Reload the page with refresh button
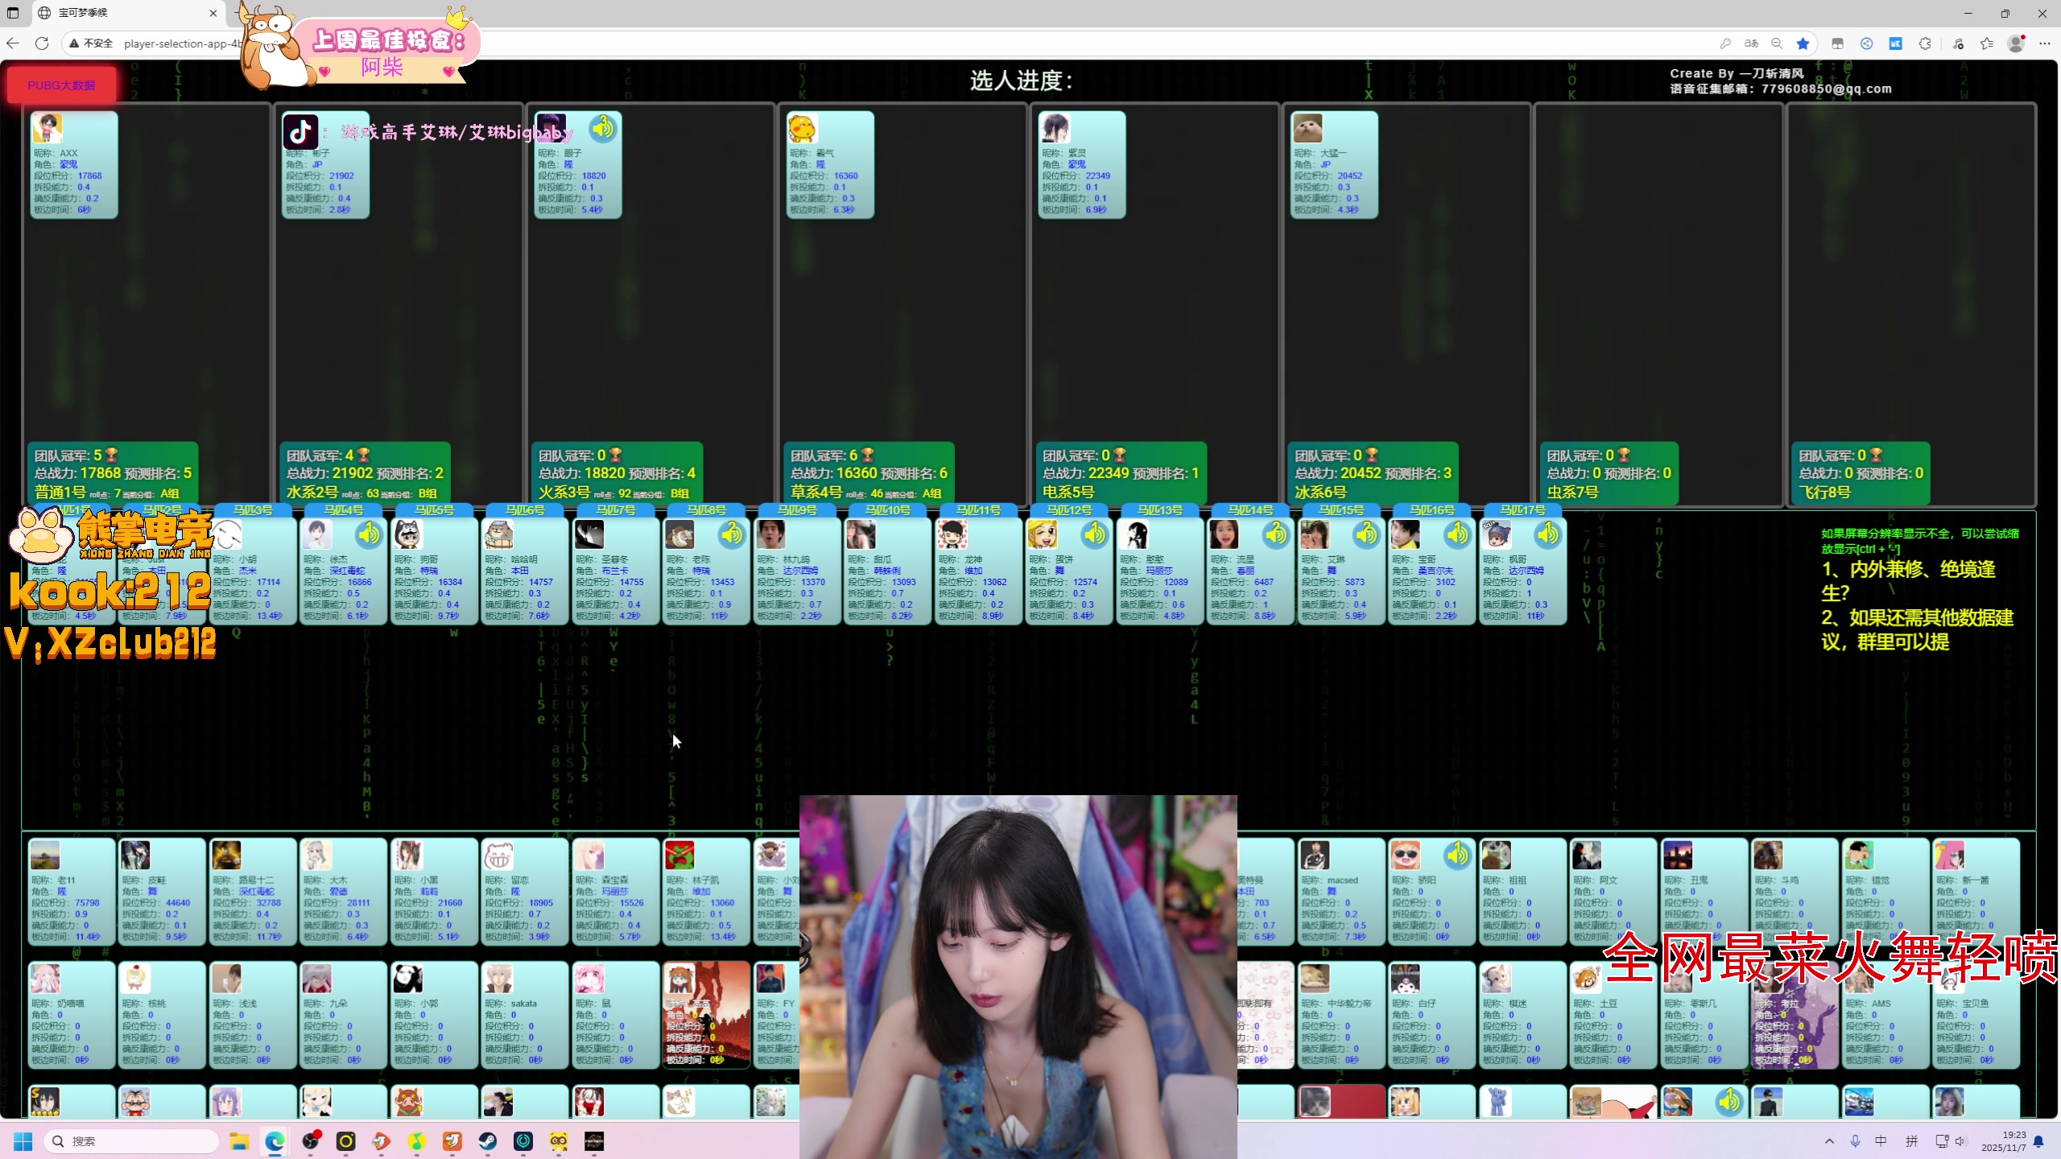Screen dimensions: 2061x1159 pos(42,43)
